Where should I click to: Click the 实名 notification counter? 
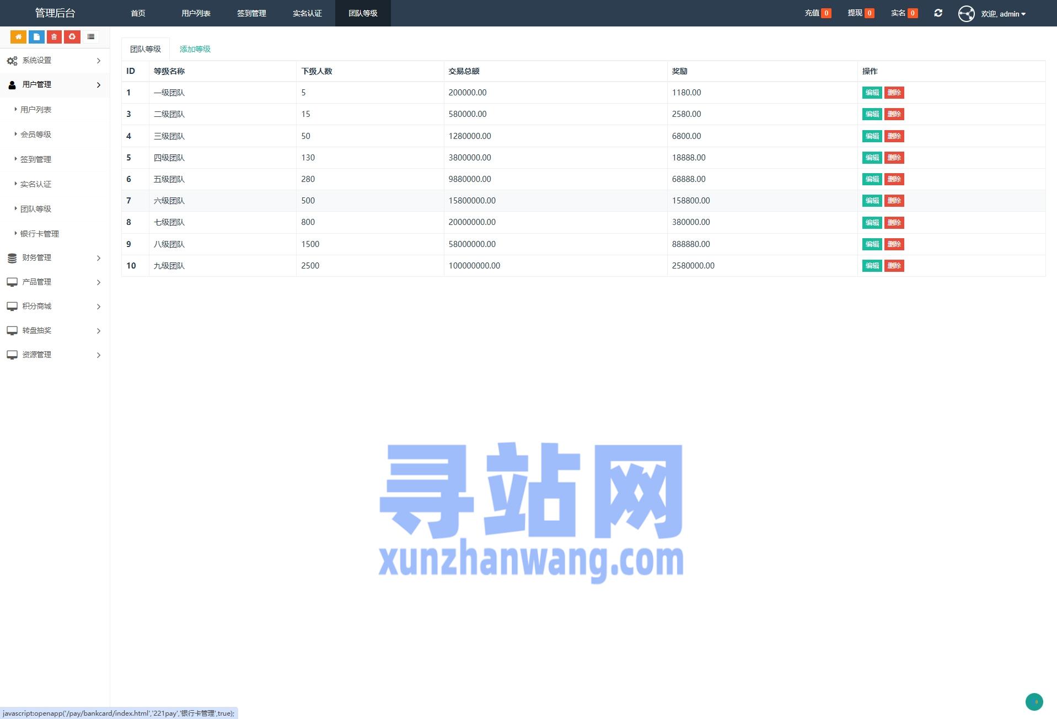tap(913, 13)
